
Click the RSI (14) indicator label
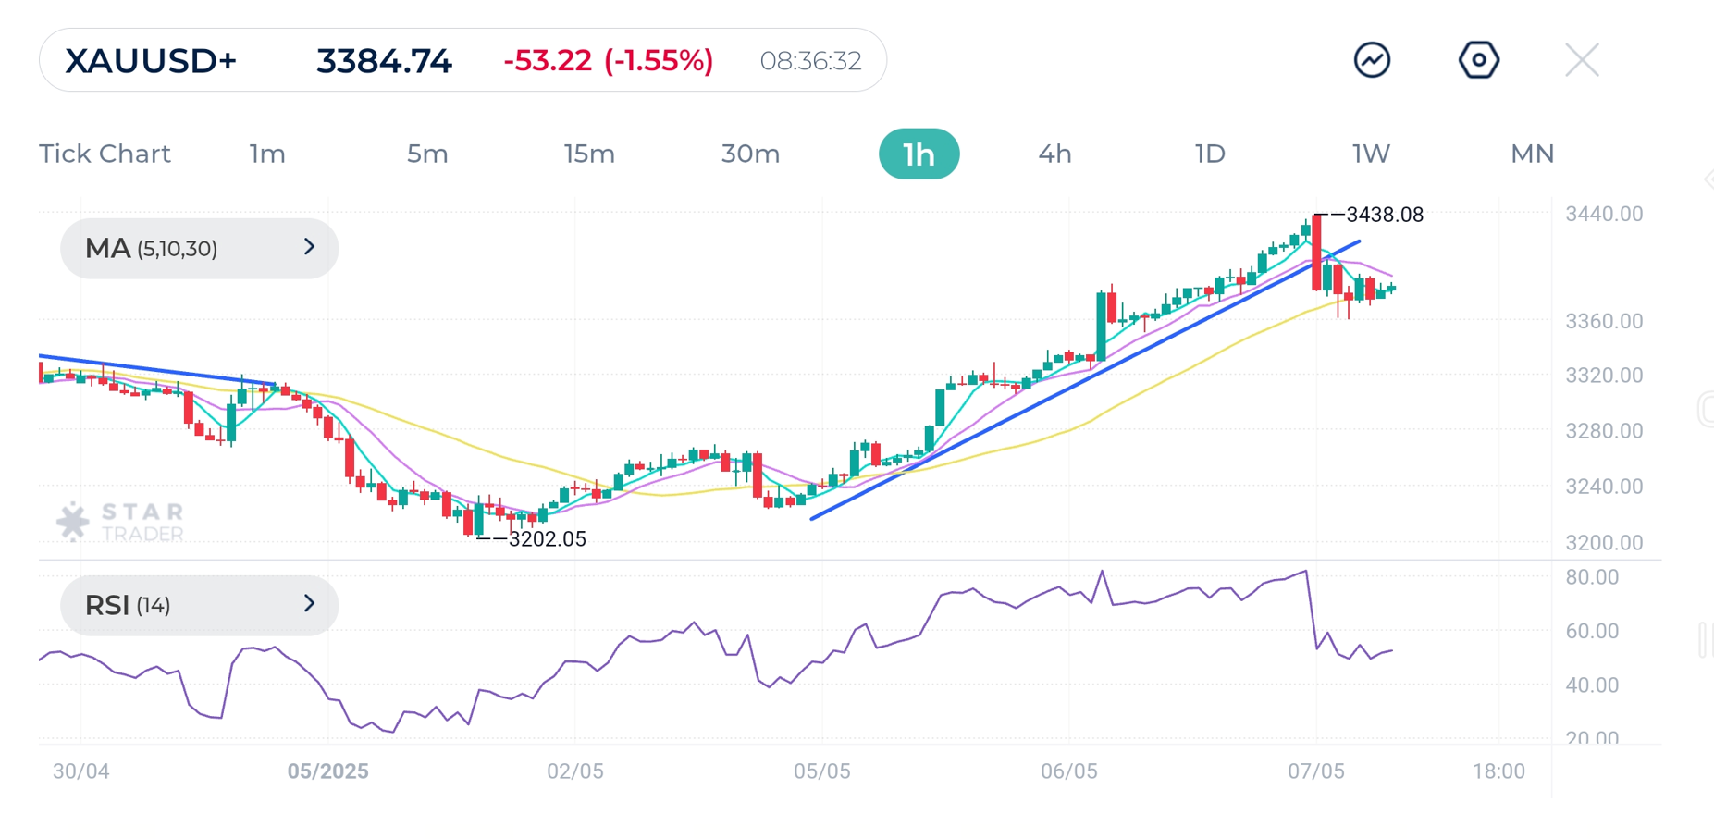pyautogui.click(x=129, y=605)
